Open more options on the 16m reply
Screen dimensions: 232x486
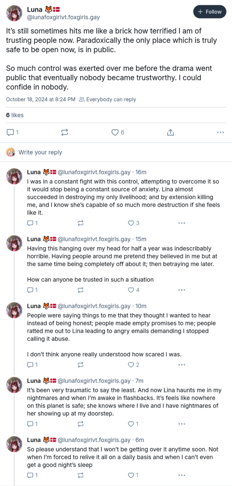(x=182, y=223)
